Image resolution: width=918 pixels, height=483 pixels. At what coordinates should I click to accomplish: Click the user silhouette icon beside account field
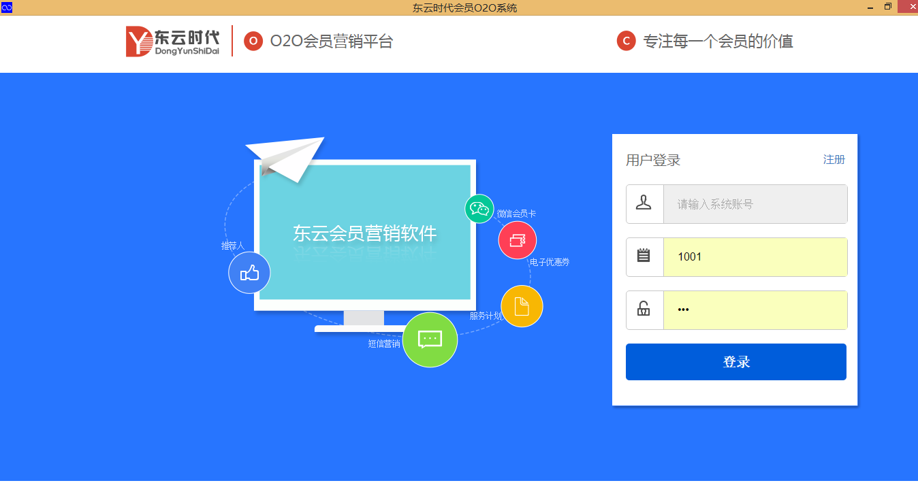tap(644, 203)
